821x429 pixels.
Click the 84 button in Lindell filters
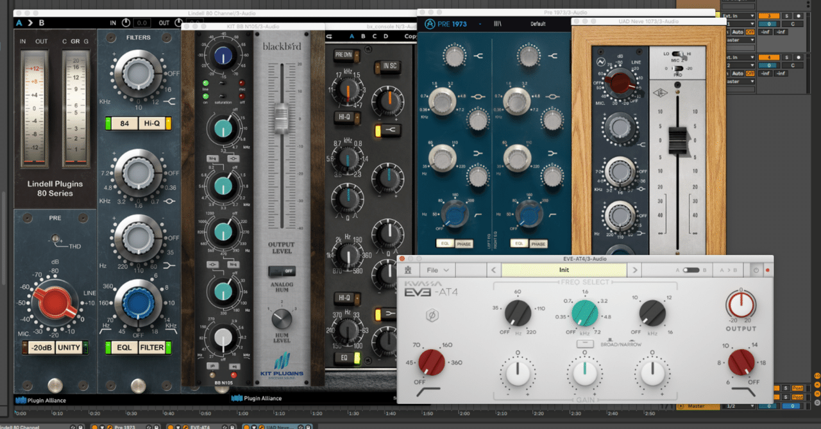(124, 124)
